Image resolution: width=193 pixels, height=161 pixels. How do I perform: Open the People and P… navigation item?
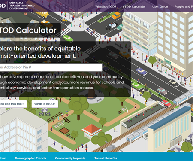tap(184, 6)
